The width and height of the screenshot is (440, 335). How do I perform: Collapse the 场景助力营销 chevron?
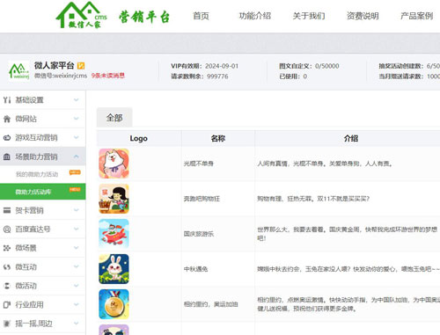point(77,157)
